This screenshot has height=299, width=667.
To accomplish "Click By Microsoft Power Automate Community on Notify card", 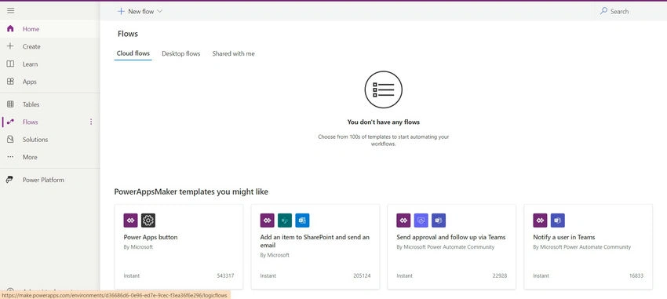I will (x=582, y=247).
